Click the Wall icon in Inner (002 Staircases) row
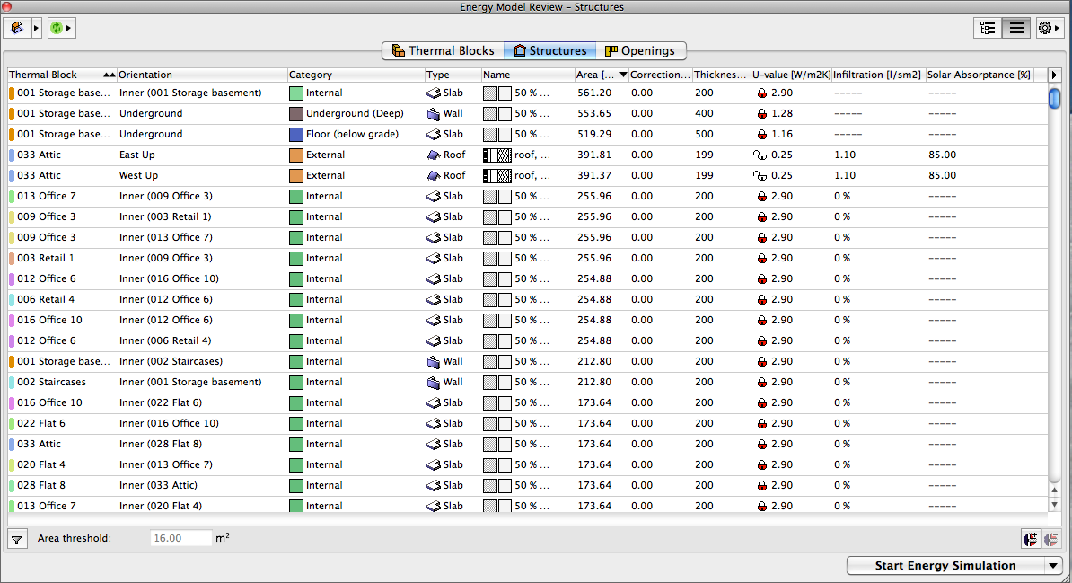 pos(434,361)
